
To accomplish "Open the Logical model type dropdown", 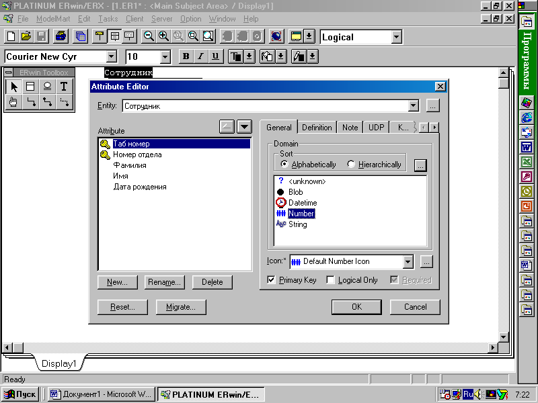I will point(396,37).
